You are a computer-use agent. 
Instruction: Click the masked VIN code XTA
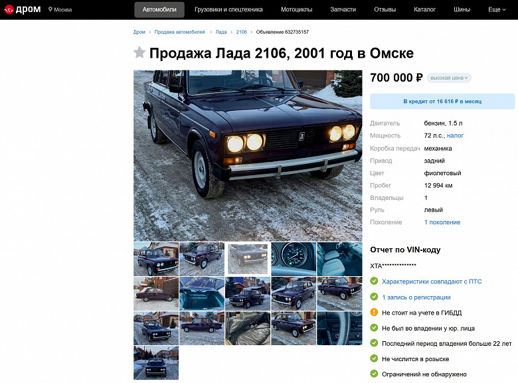393,266
